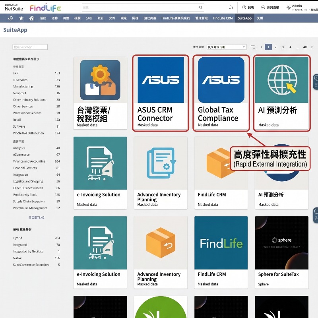Click the global search magnifier icon
Image resolution: width=318 pixels, height=318 pixels.
click(201, 8)
